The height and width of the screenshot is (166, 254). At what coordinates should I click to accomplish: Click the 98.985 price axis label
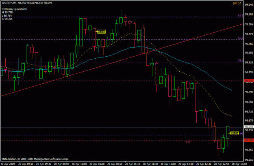click(249, 44)
